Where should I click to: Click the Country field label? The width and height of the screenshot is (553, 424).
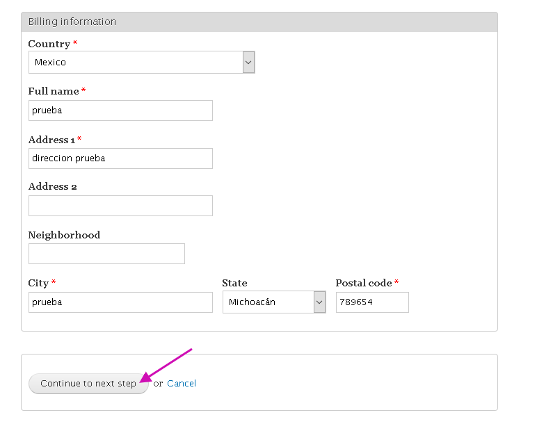click(49, 44)
